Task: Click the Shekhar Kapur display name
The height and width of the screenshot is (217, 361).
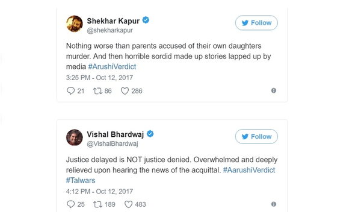Action: (x=113, y=21)
